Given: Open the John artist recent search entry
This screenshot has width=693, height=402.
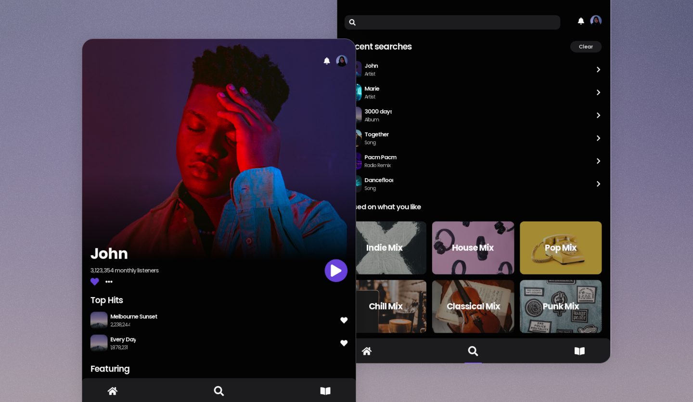Looking at the screenshot, I should click(x=598, y=69).
